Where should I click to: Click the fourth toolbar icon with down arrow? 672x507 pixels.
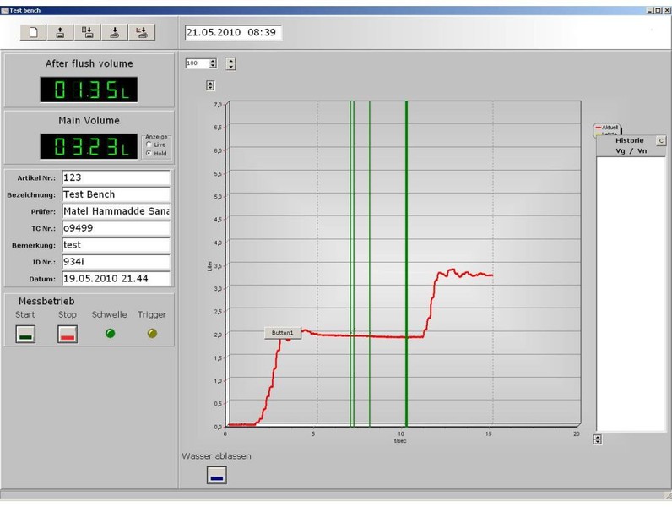[114, 33]
